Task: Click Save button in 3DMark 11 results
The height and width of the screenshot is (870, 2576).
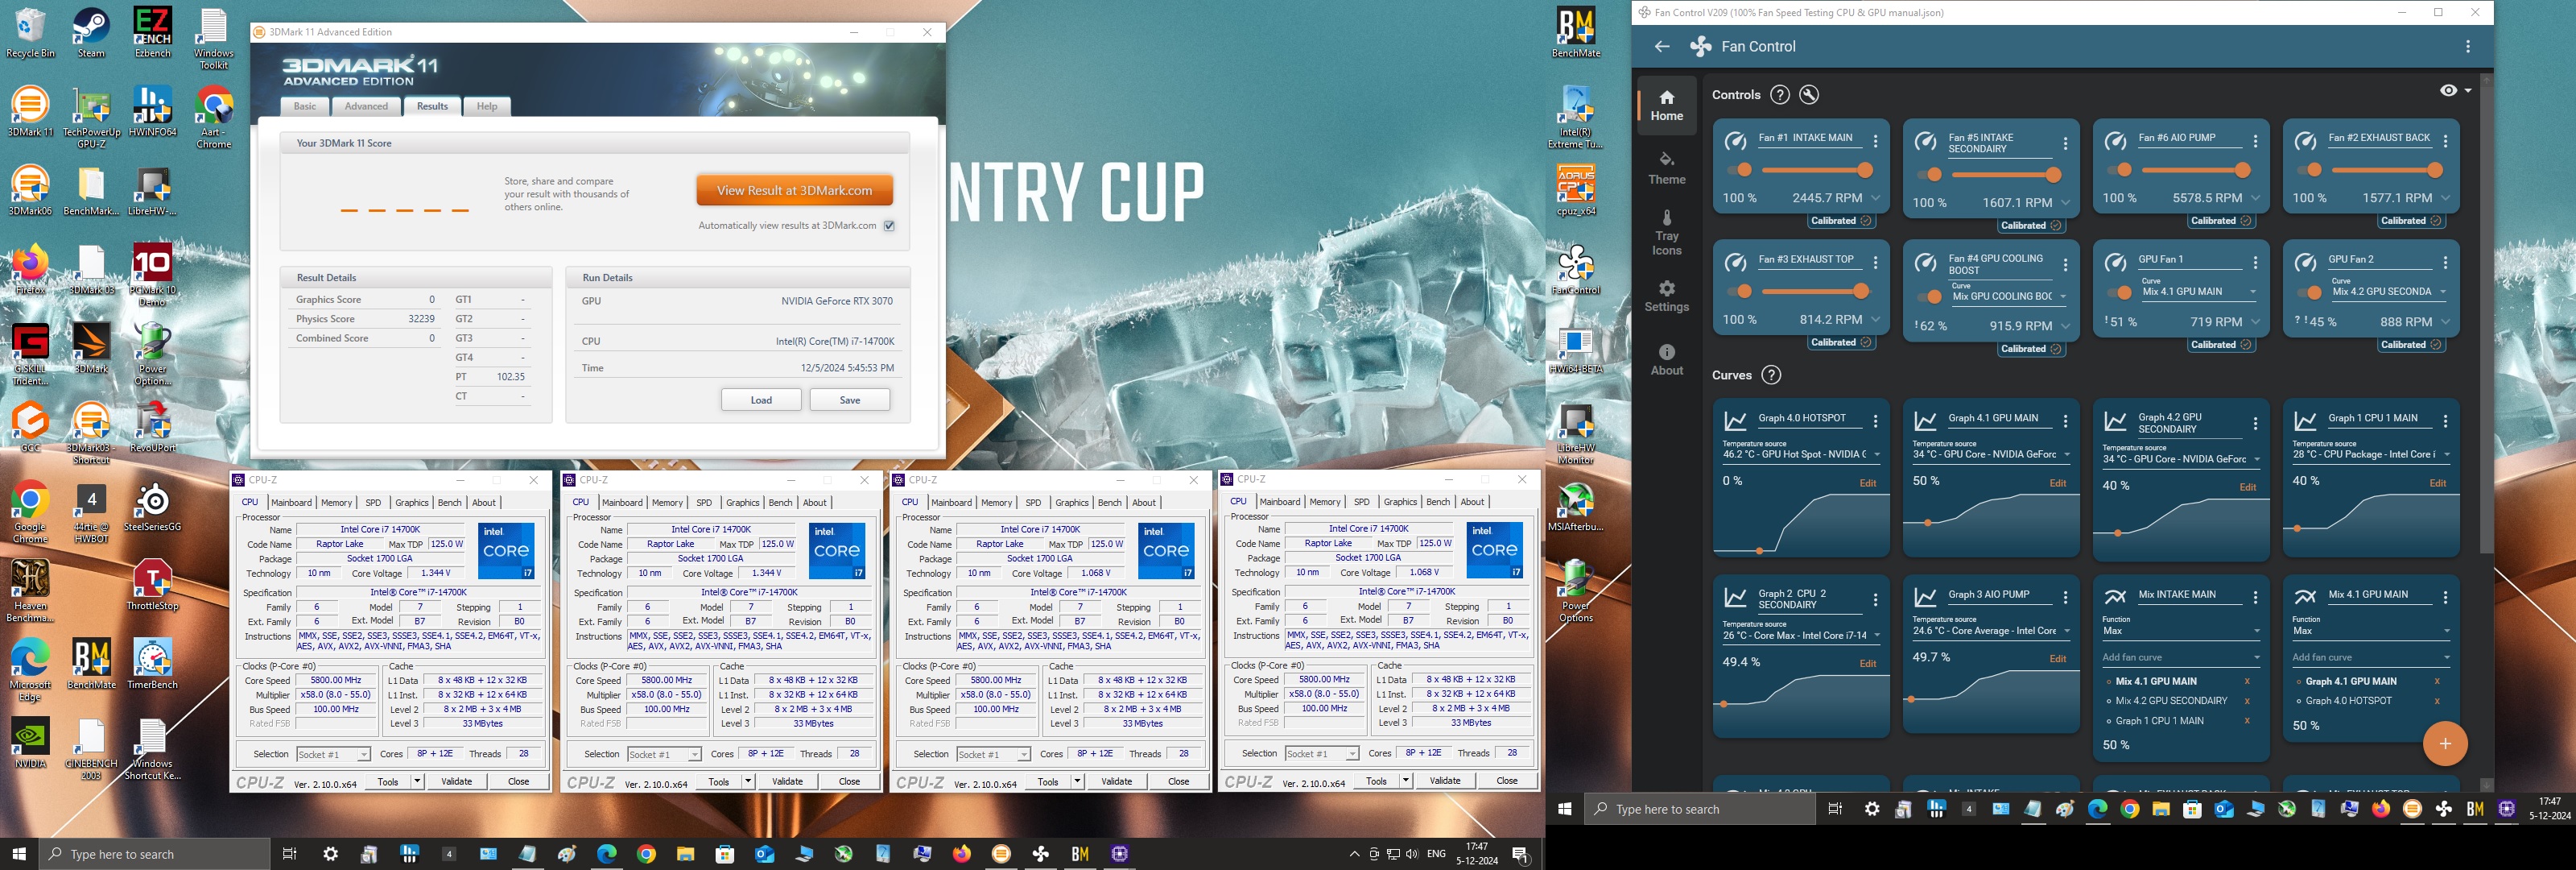Action: pyautogui.click(x=849, y=400)
